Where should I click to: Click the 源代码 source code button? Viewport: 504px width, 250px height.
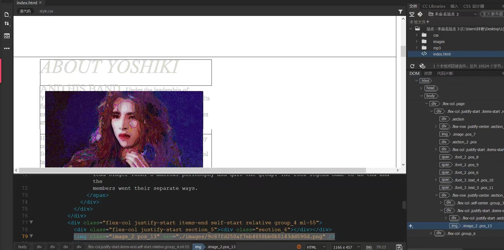(25, 11)
